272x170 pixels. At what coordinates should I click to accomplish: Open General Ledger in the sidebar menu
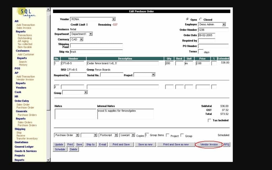(x=24, y=147)
